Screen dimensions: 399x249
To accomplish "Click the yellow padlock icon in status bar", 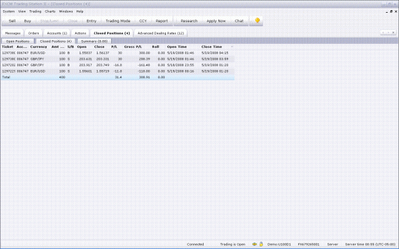I will point(261,244).
